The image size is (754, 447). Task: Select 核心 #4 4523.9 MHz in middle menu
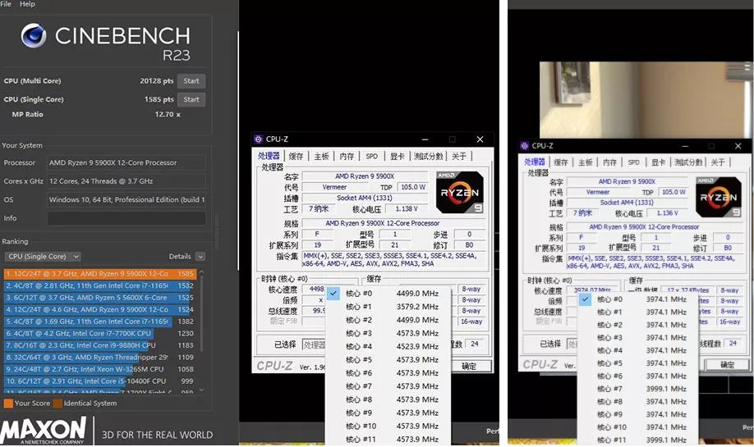pyautogui.click(x=388, y=347)
